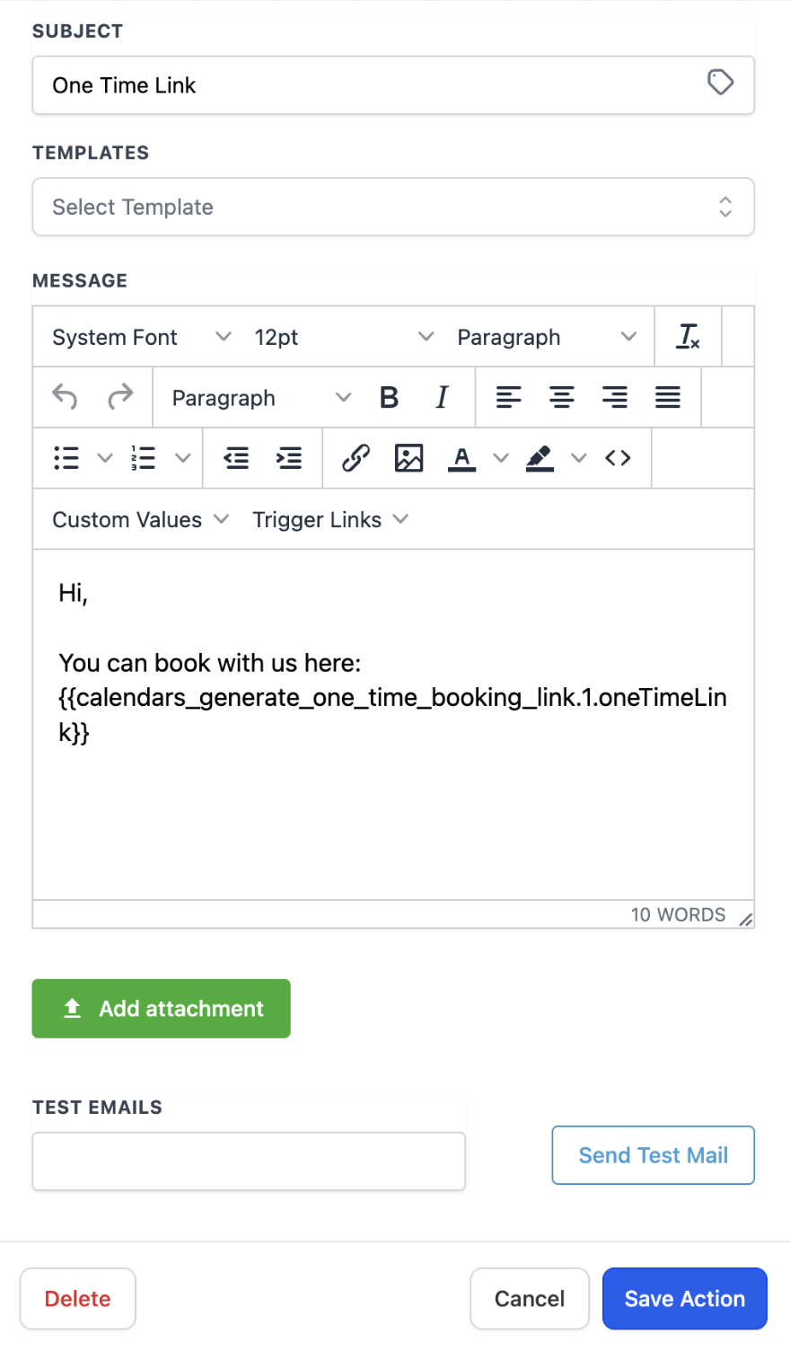Screen dimensions: 790x1351
Task: Insert an image using the image icon
Action: click(x=408, y=458)
